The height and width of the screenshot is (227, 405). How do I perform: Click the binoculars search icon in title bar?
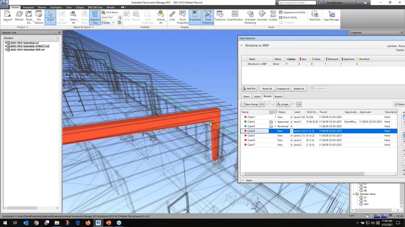click(x=319, y=3)
